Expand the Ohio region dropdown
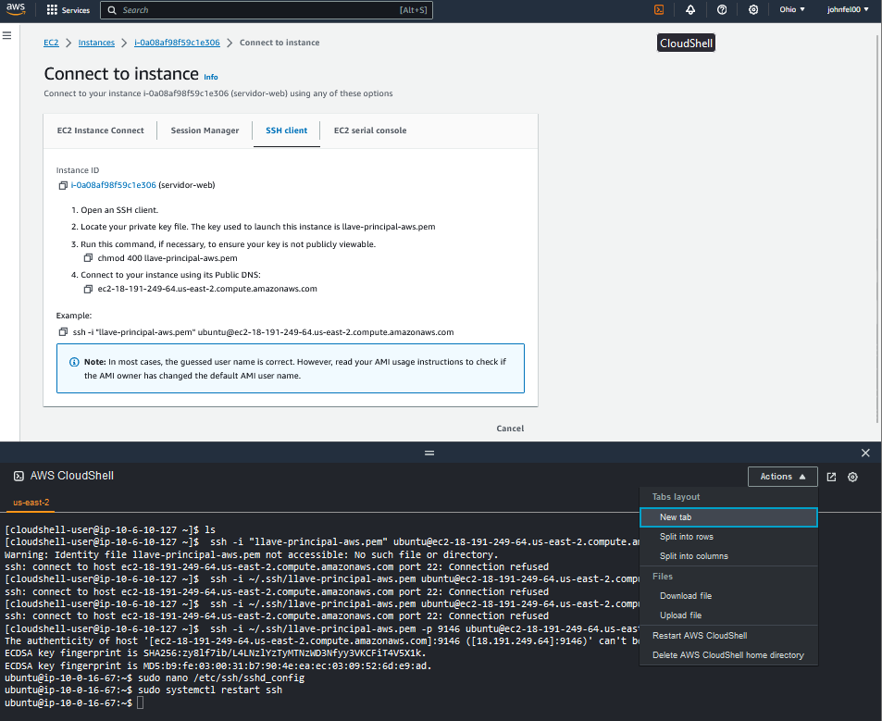 tap(792, 10)
